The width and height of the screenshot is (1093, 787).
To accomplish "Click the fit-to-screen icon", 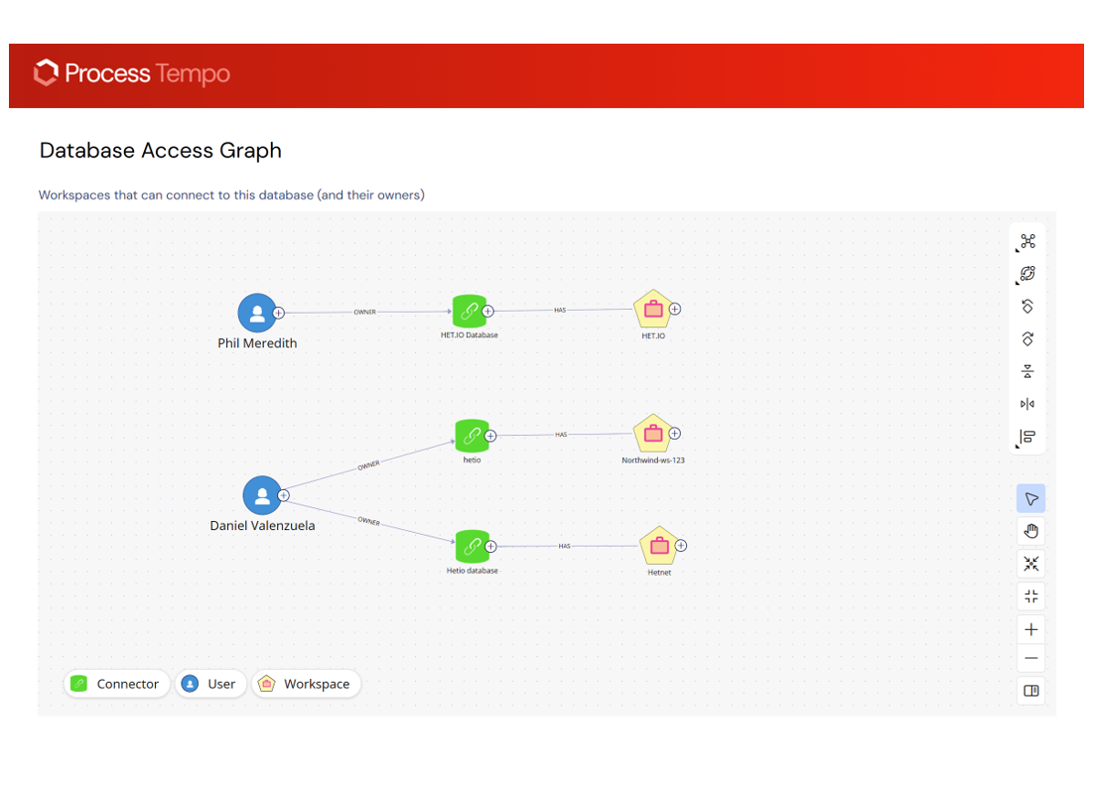I will coord(1031,596).
